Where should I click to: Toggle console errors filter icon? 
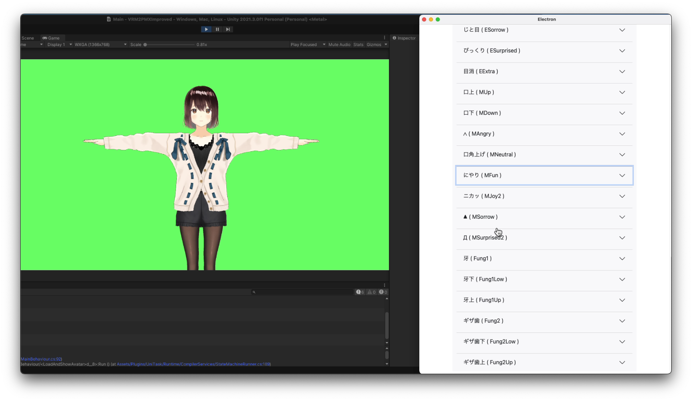[x=383, y=292]
